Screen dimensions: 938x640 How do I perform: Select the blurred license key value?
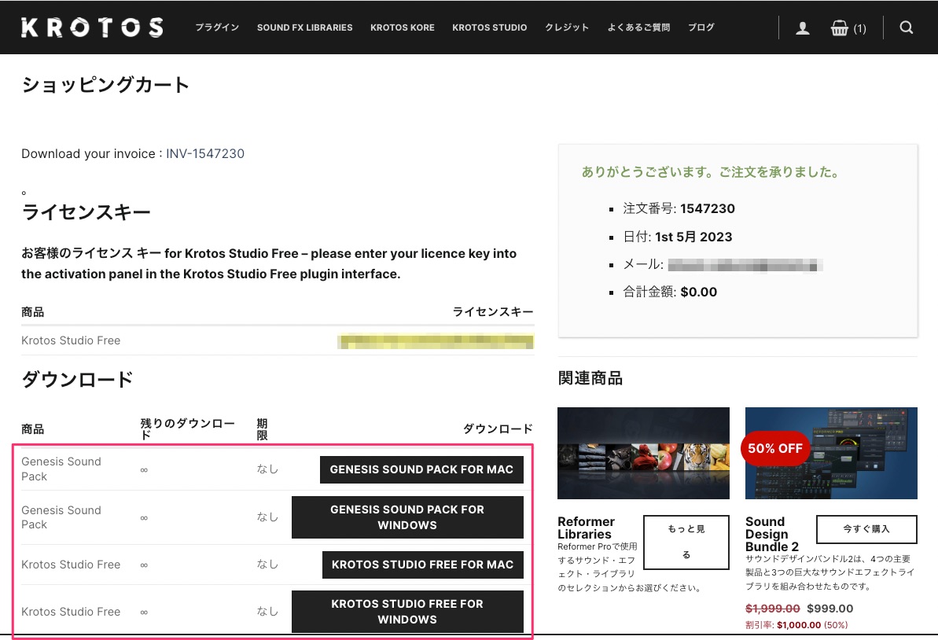pyautogui.click(x=436, y=341)
